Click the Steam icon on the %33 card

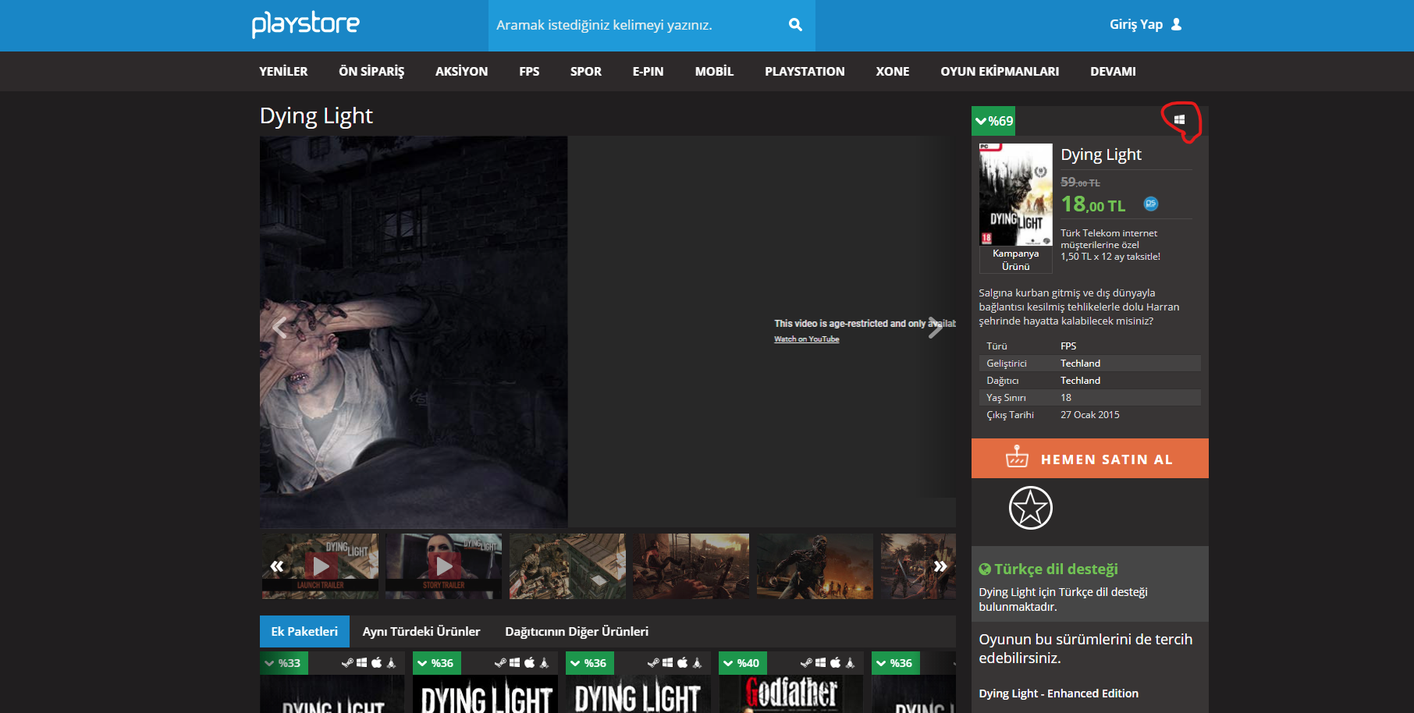point(347,663)
